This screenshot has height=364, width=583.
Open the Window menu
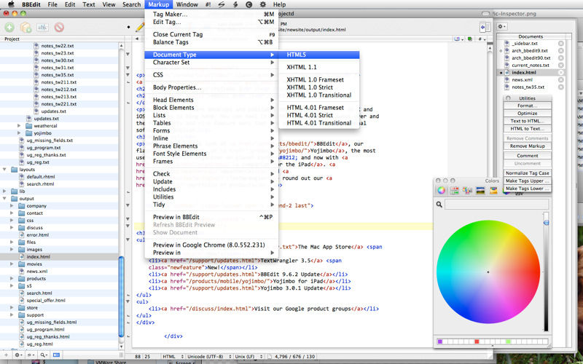coord(187,4)
